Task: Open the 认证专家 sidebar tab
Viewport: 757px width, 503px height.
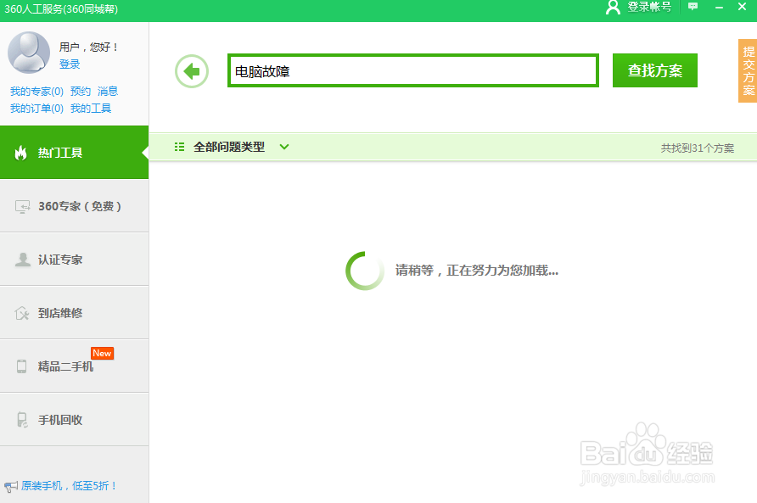Action: [x=75, y=260]
